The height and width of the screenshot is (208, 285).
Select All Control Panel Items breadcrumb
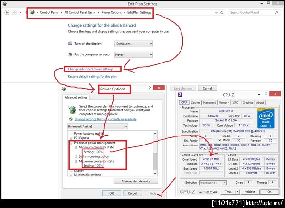click(80, 12)
